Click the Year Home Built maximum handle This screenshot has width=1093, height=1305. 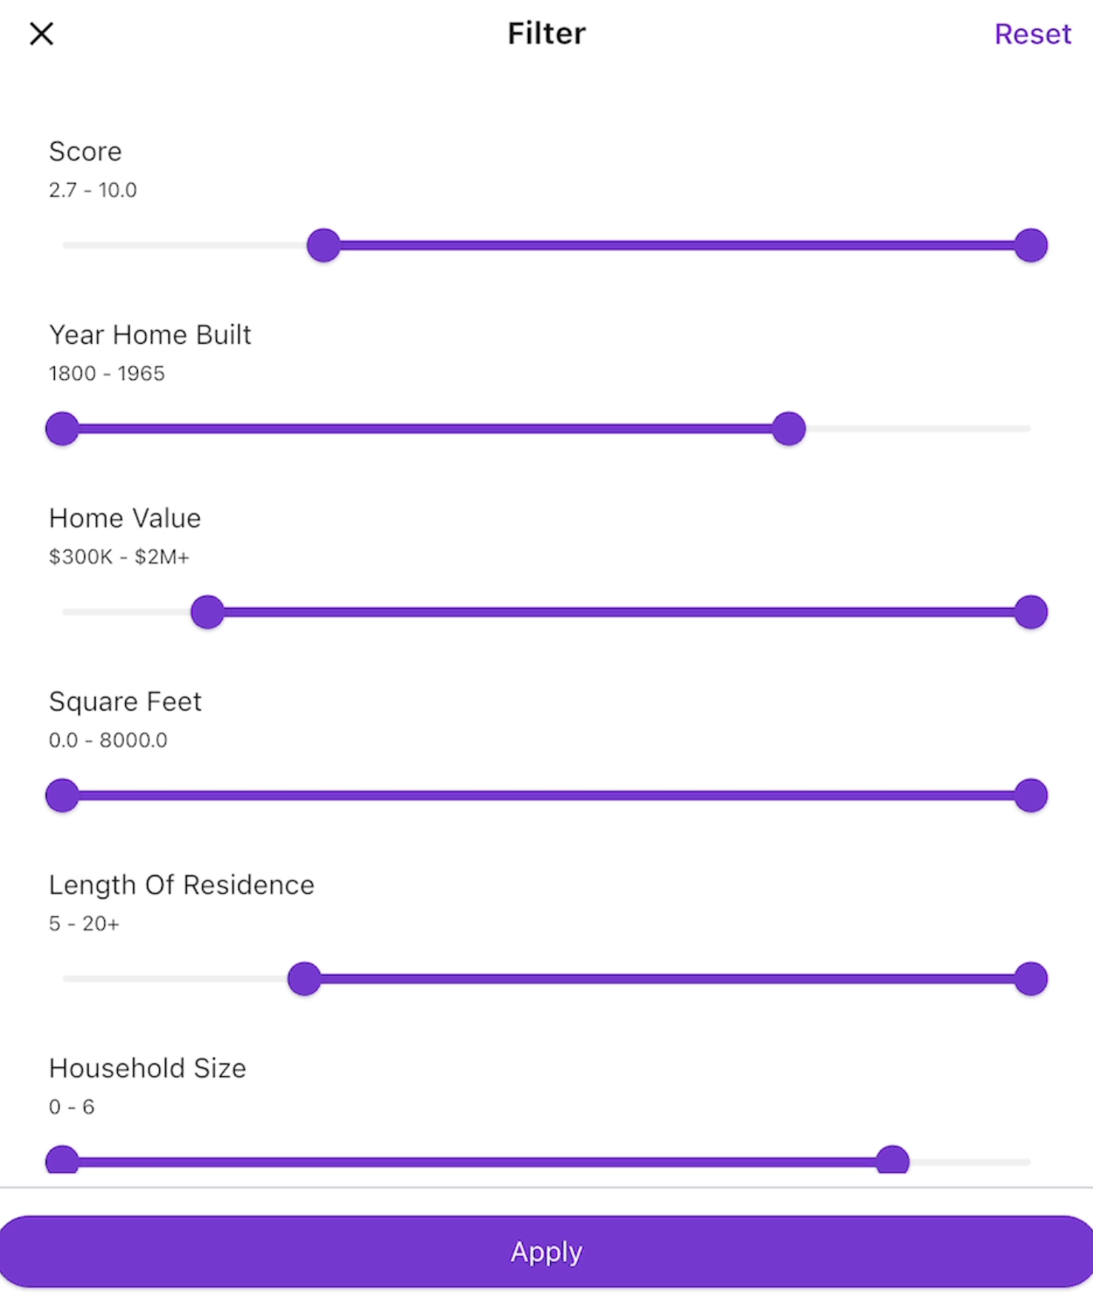click(x=789, y=429)
